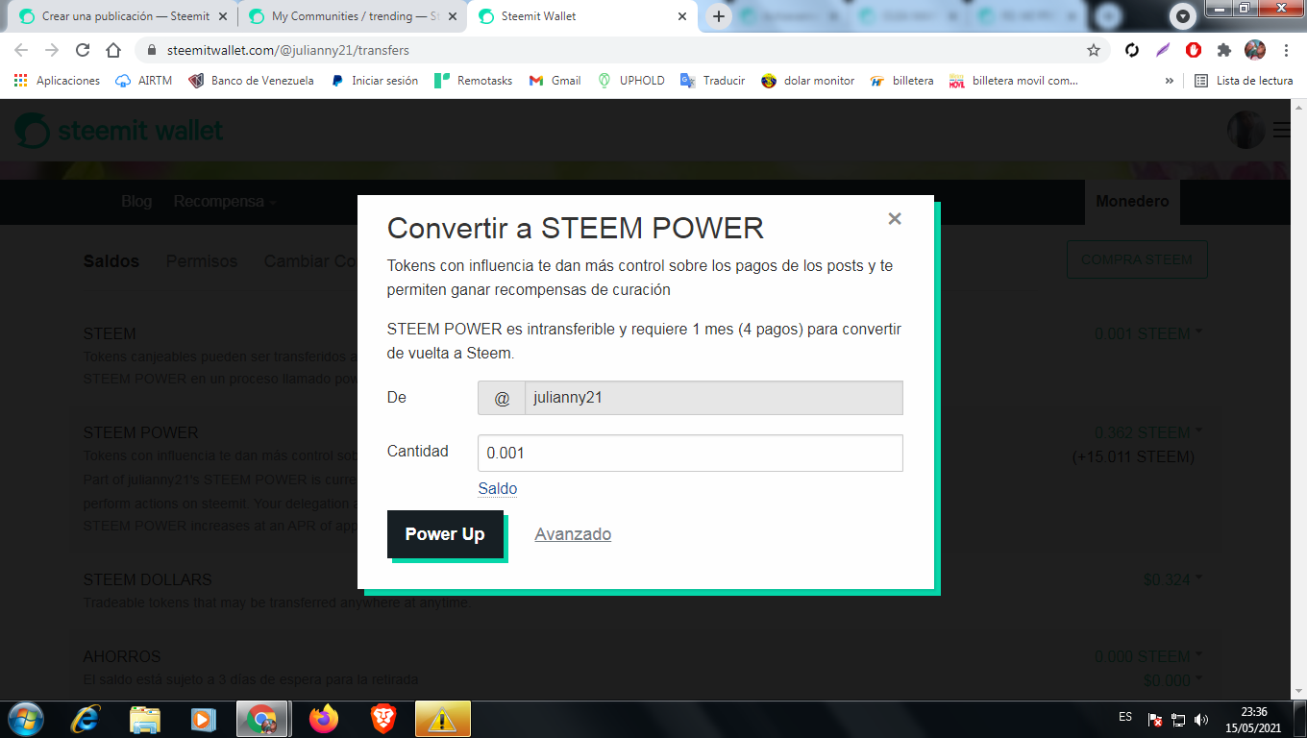Click the Power Up button
The width and height of the screenshot is (1307, 738).
(x=445, y=534)
